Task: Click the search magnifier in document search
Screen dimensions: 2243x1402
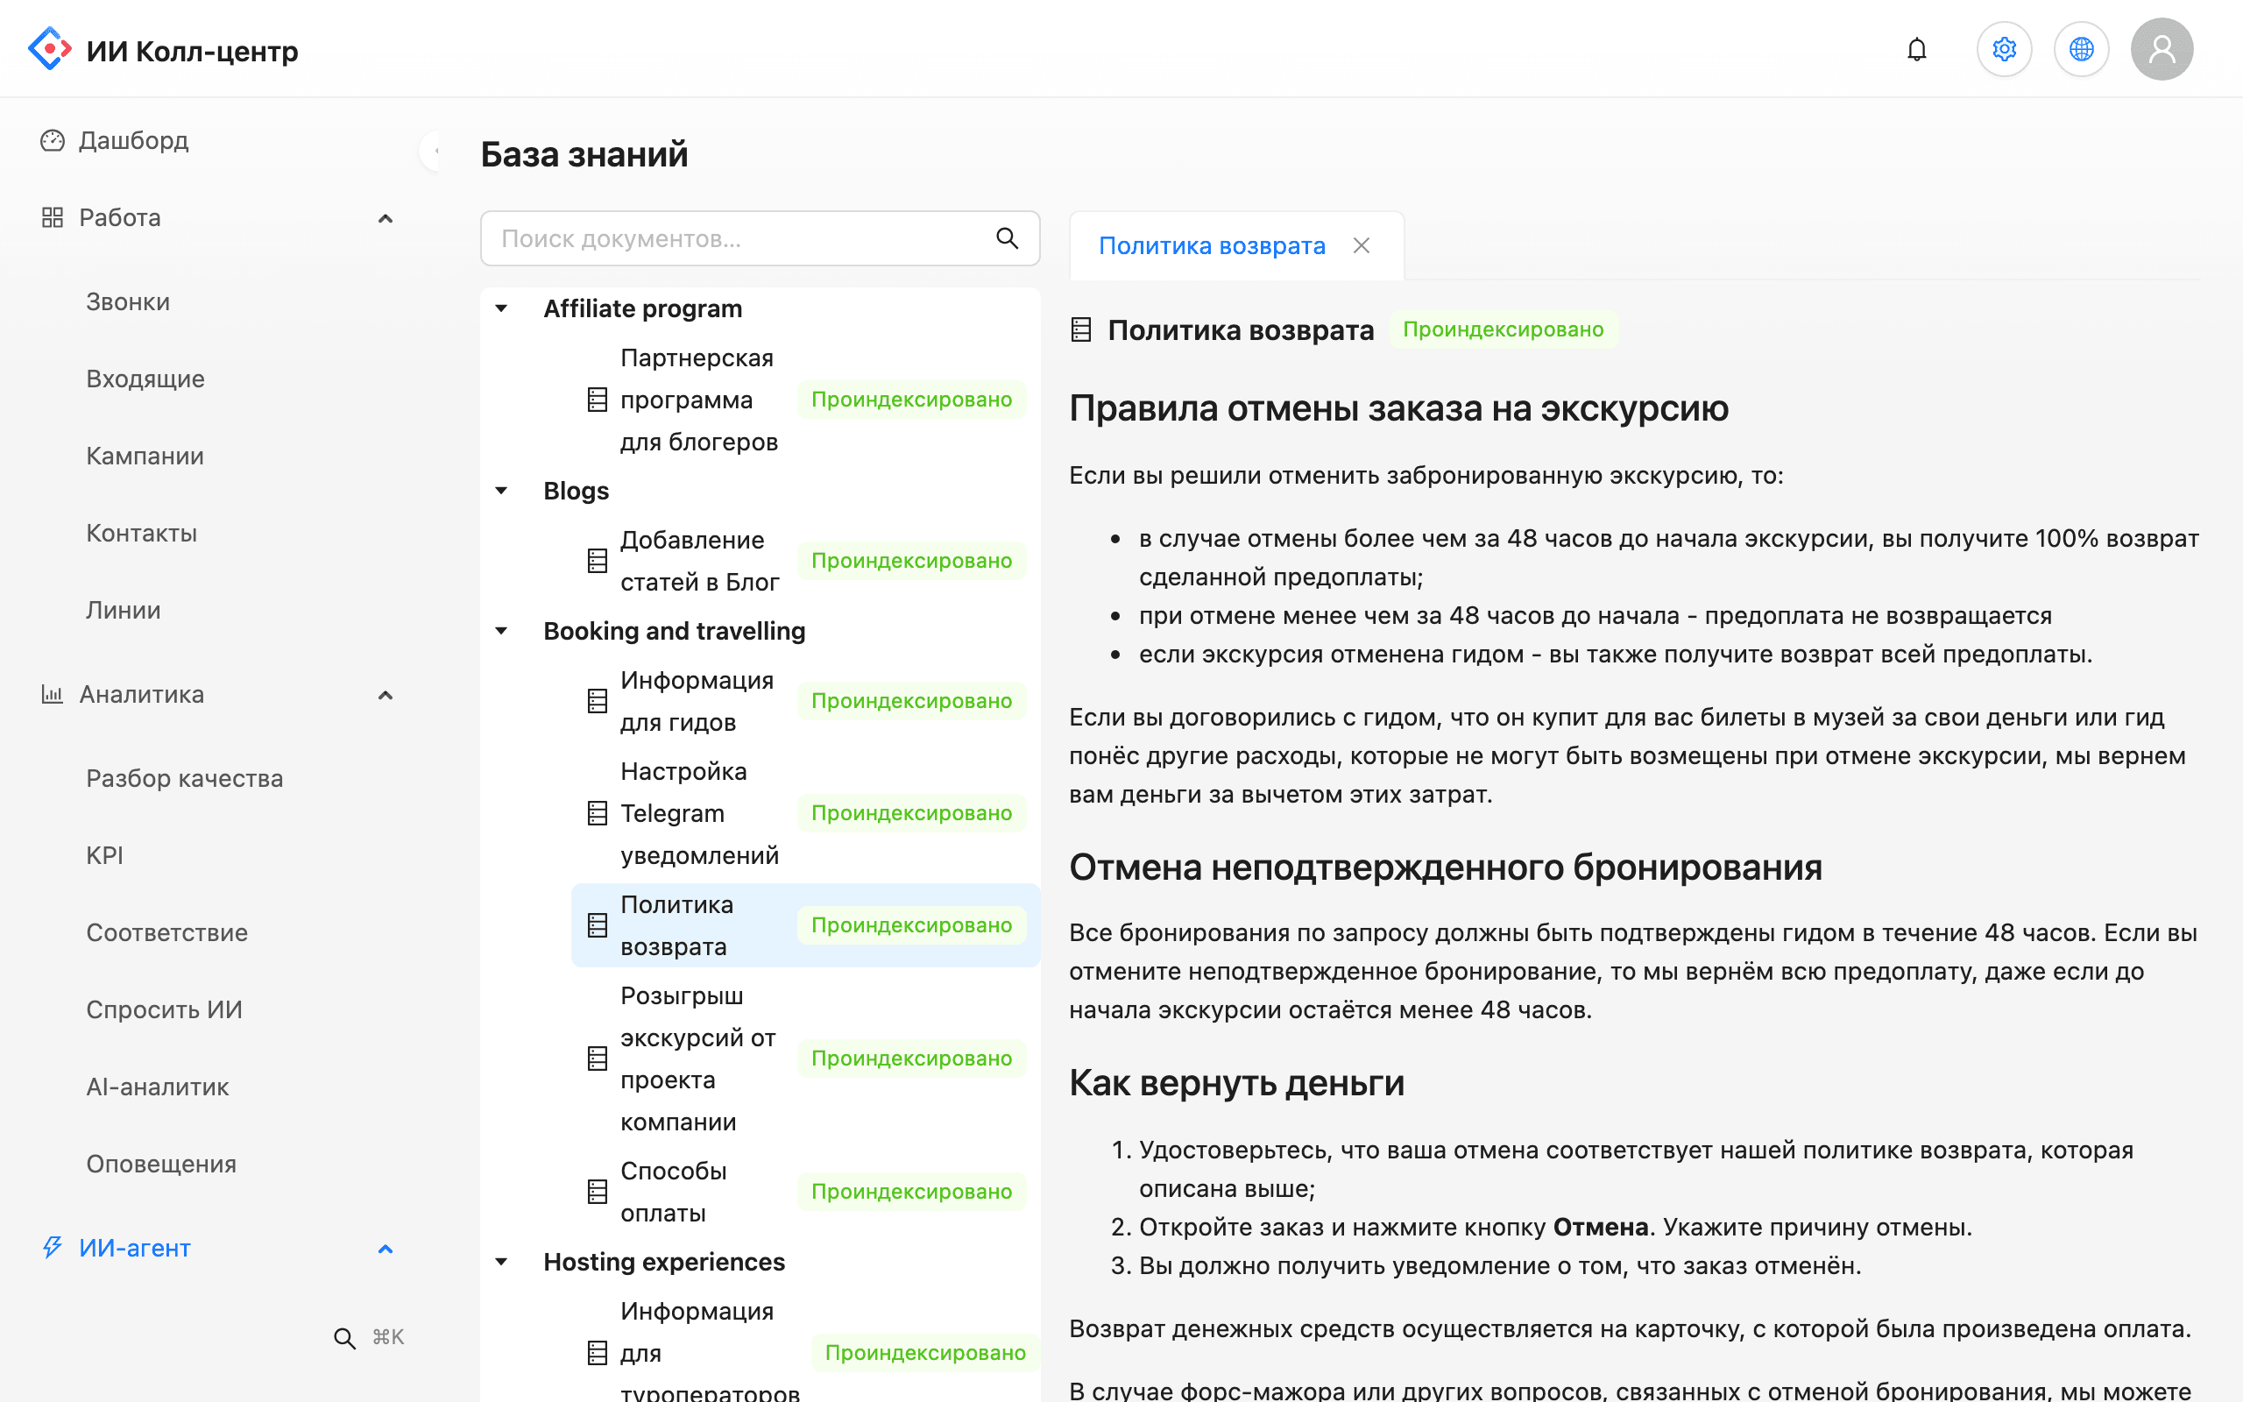Action: [1008, 238]
